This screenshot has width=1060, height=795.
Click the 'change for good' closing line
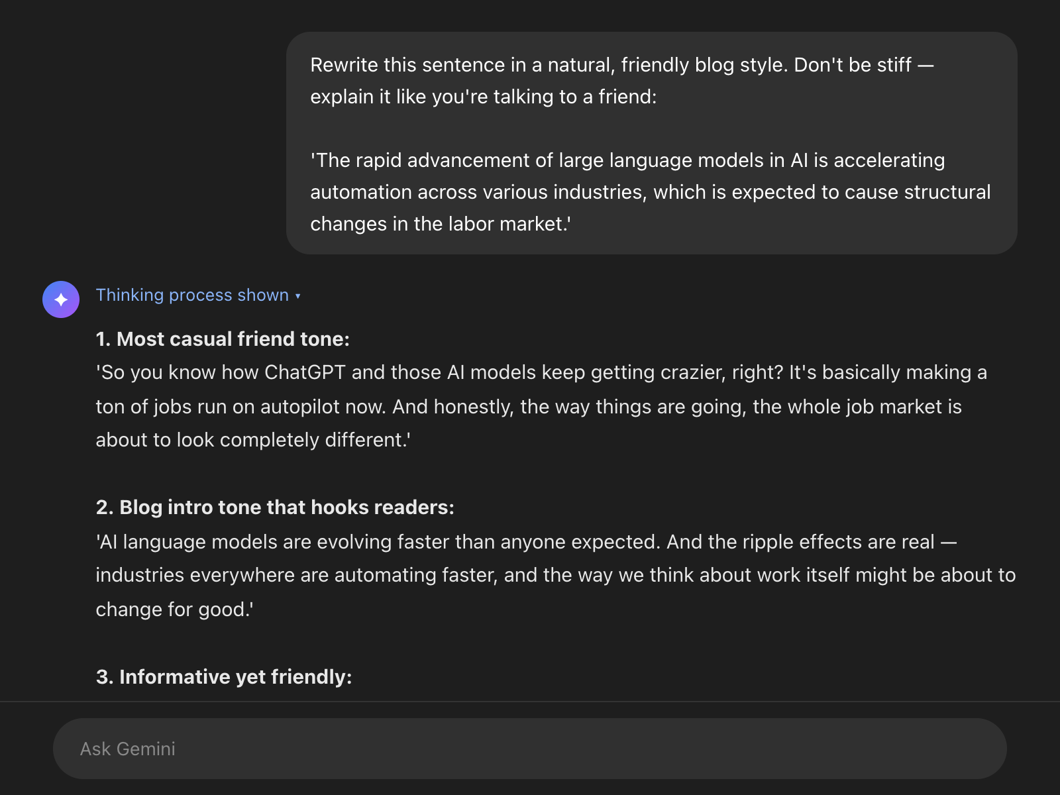(174, 609)
